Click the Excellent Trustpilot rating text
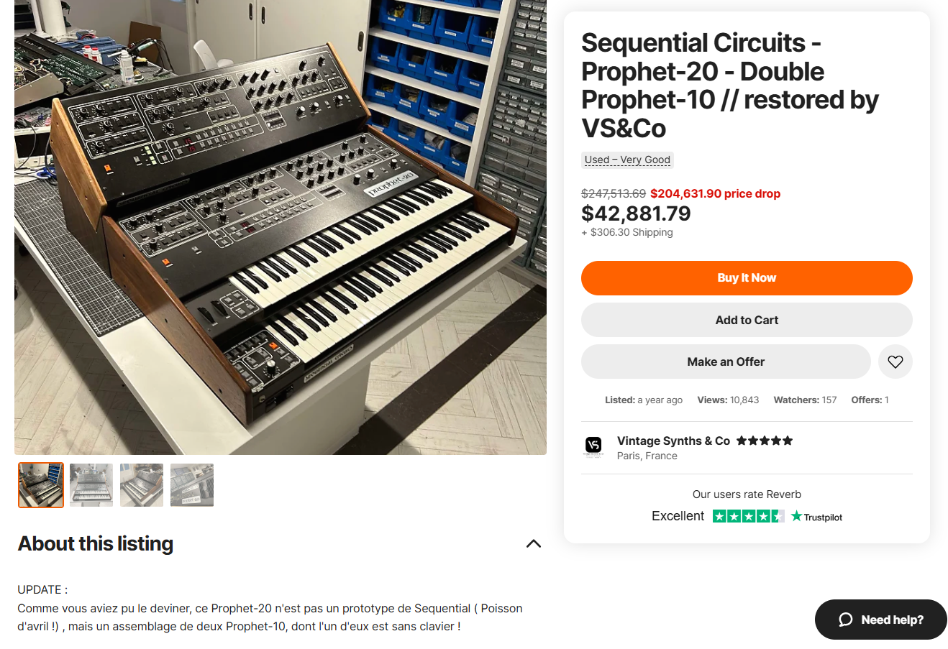The width and height of the screenshot is (948, 649). [x=678, y=516]
